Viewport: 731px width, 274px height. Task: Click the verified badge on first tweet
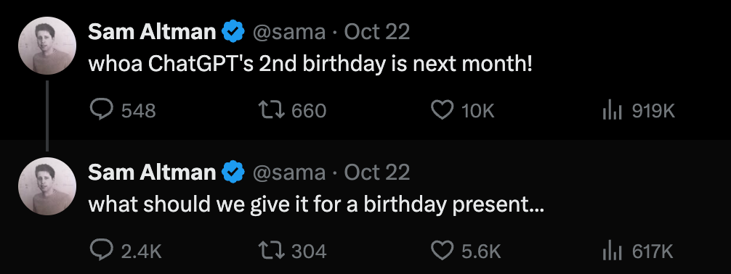tap(233, 32)
